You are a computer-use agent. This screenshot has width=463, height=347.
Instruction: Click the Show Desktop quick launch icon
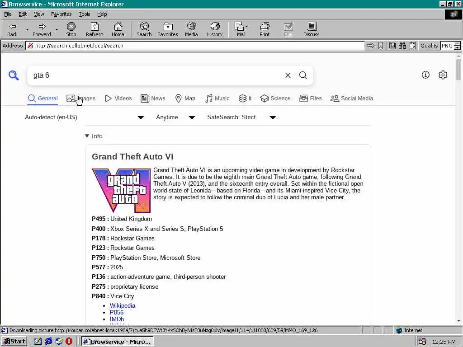click(38, 342)
